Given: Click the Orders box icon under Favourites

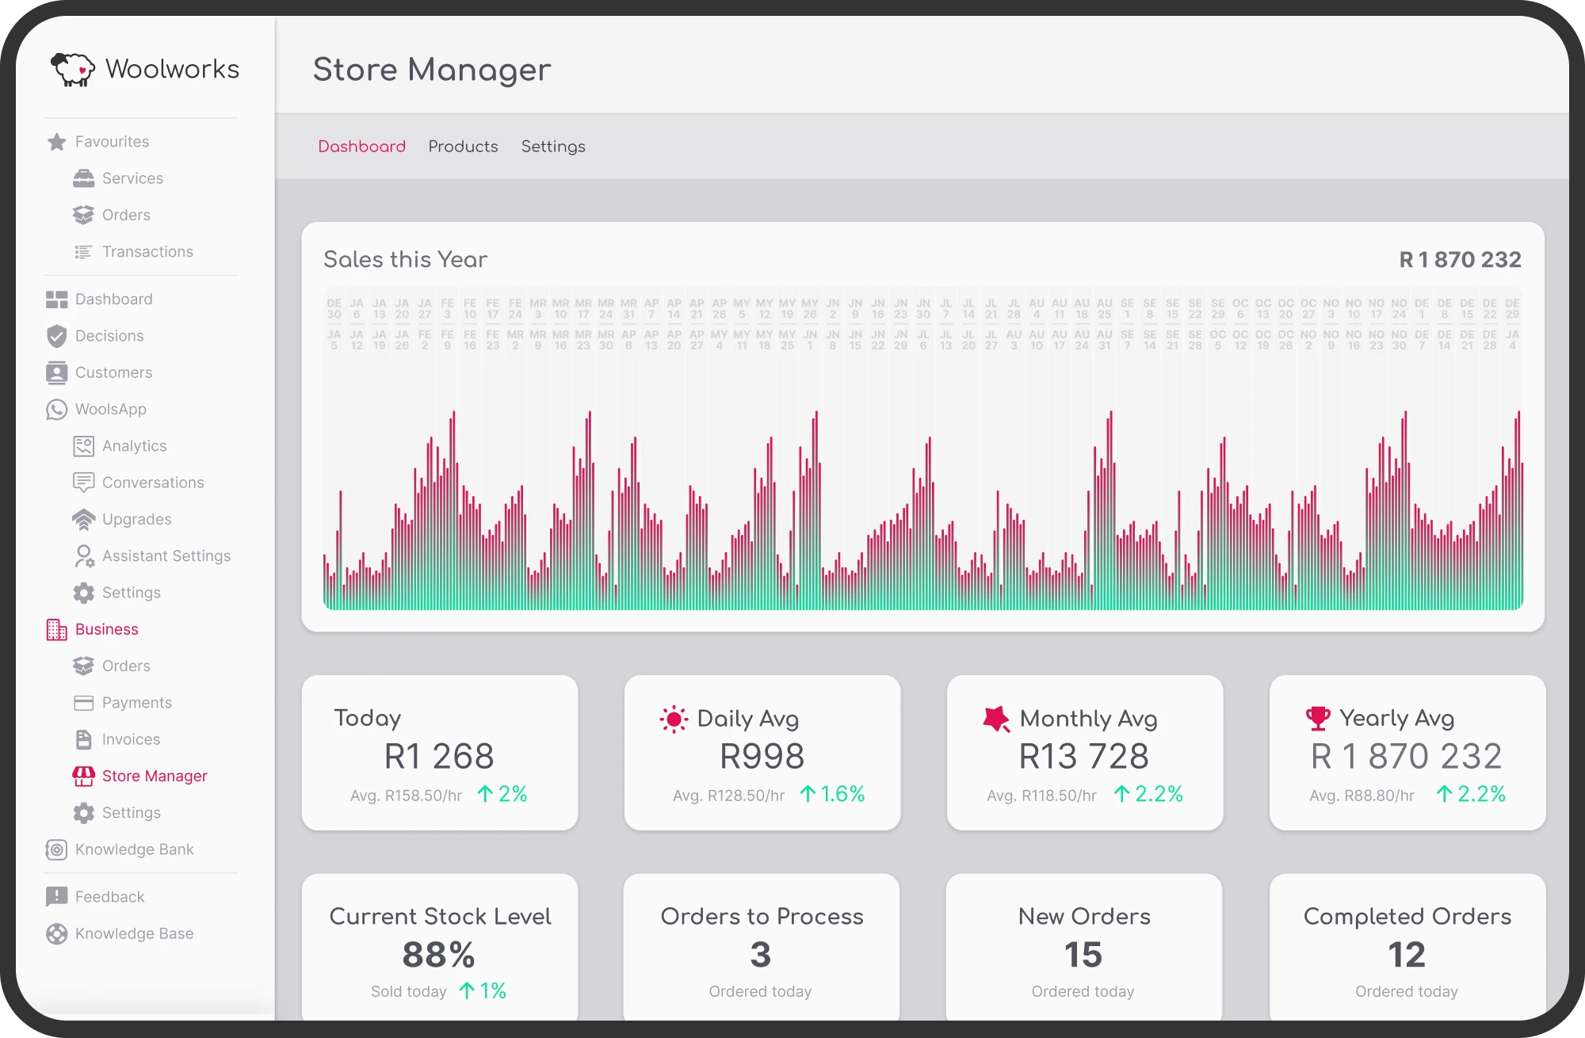Looking at the screenshot, I should 83,215.
